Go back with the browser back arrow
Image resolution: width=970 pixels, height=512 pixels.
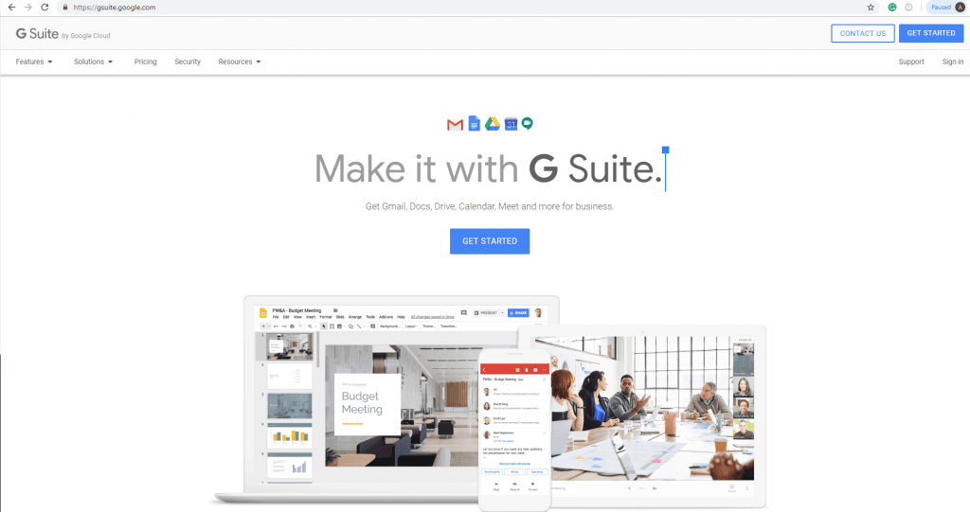[x=11, y=8]
